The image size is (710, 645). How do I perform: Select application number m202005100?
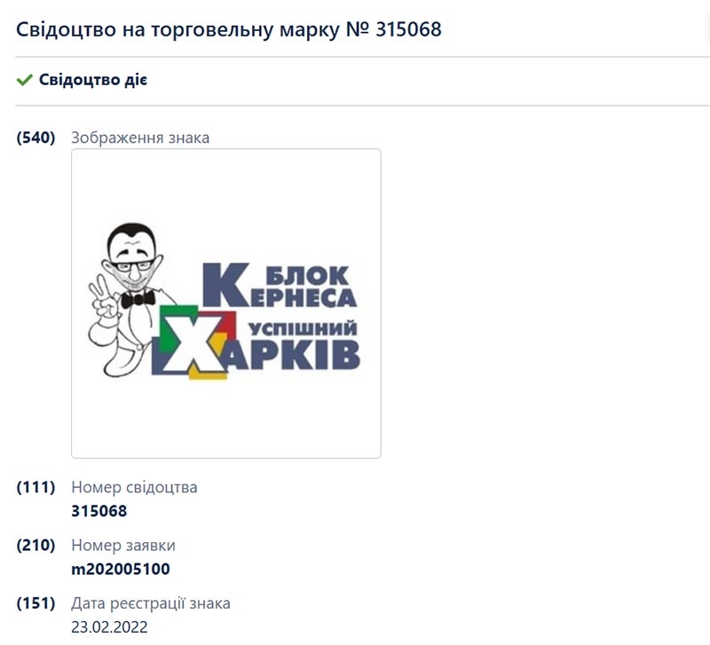(121, 569)
